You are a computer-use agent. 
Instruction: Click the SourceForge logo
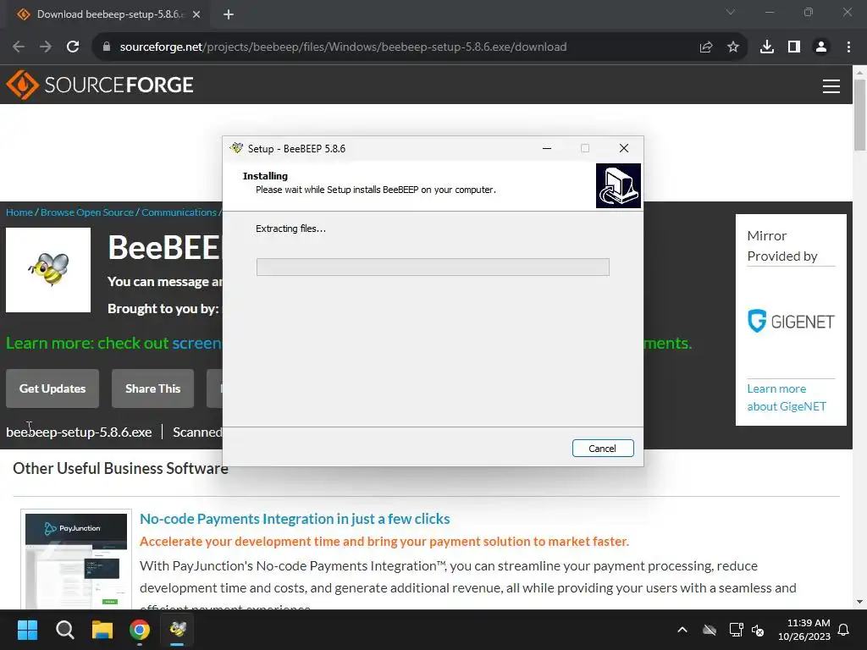pos(100,85)
